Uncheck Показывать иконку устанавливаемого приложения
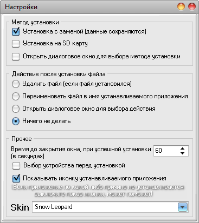Image resolution: width=199 pixels, height=223 pixels. (x=16, y=178)
